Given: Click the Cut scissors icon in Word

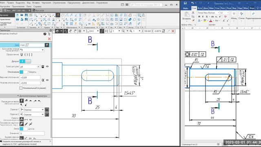Looking at the screenshot, I should tap(193, 13).
